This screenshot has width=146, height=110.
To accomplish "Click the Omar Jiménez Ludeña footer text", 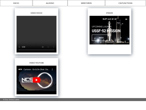I will coord(11,100).
